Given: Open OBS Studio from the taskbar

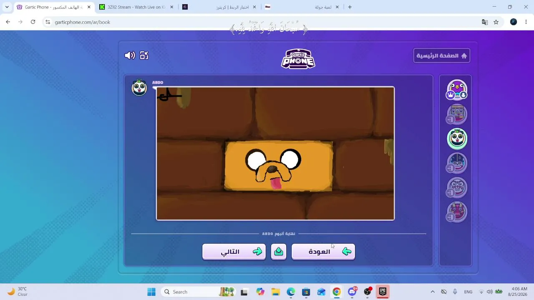Looking at the screenshot, I should (x=368, y=292).
